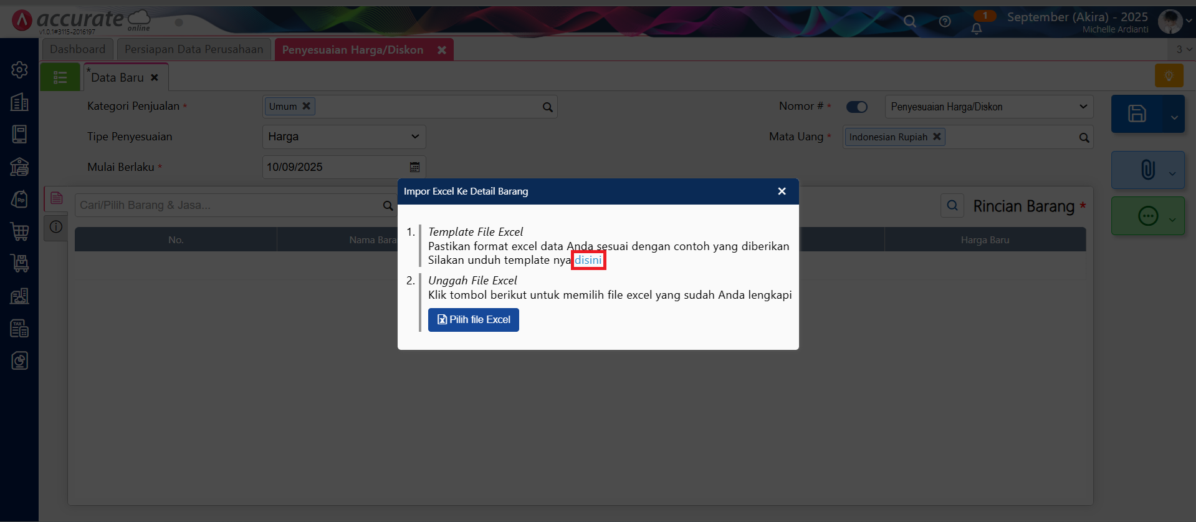Click the settings gear icon in sidebar
Screen dimensions: 1196x522
[x=19, y=70]
